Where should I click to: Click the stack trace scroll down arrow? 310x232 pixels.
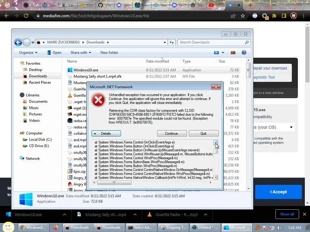point(216,177)
